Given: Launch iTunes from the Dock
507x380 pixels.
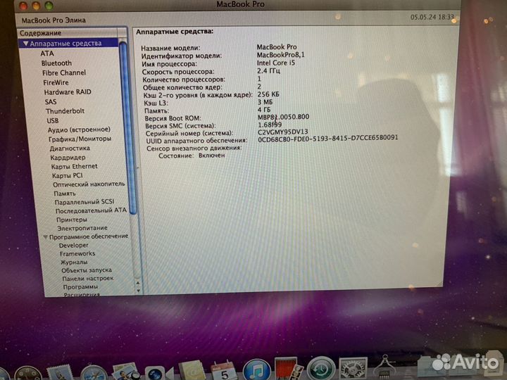Looking at the screenshot, I should (x=256, y=369).
